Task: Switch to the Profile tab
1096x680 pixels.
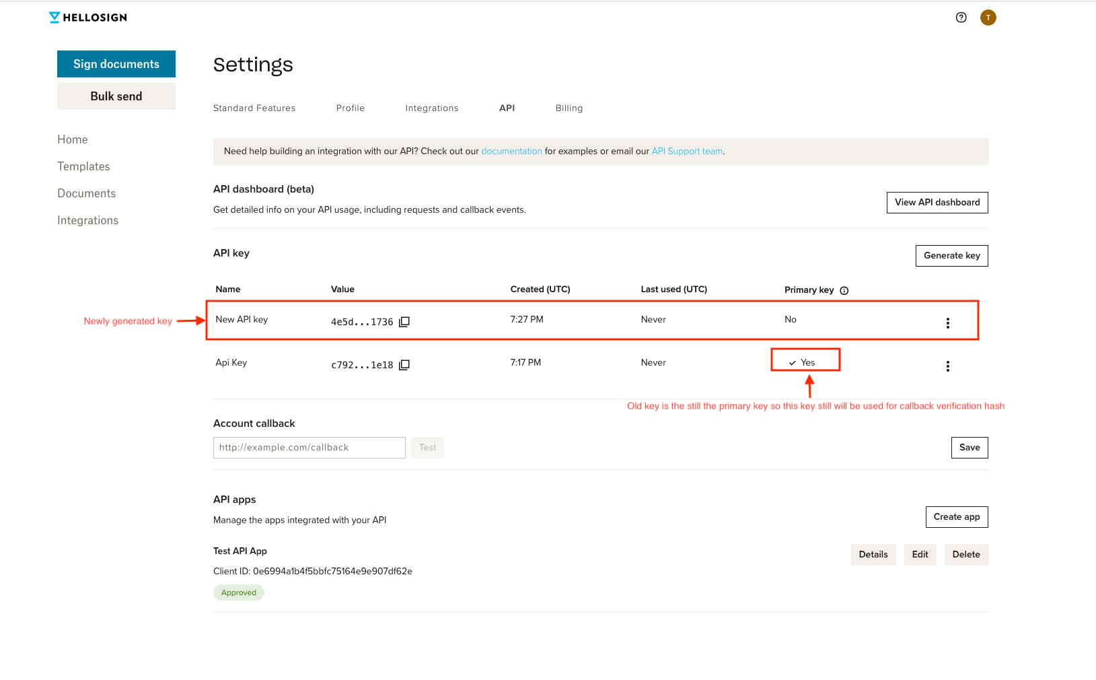Action: (x=350, y=108)
